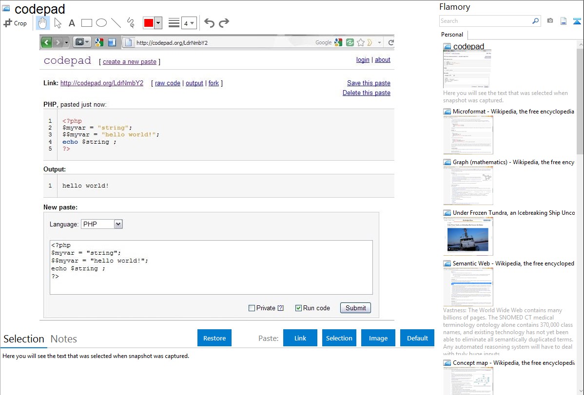
Task: Click the codepad logo heading in page
Action: tap(67, 60)
